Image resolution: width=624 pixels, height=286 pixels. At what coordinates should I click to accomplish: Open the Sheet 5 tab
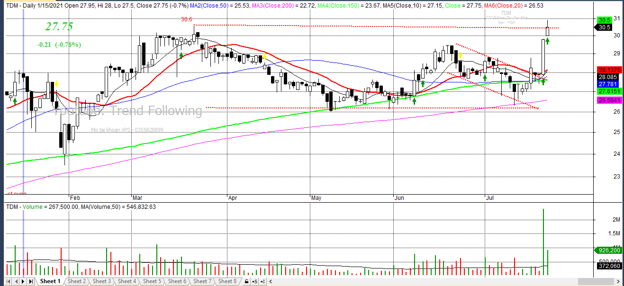tap(152, 281)
